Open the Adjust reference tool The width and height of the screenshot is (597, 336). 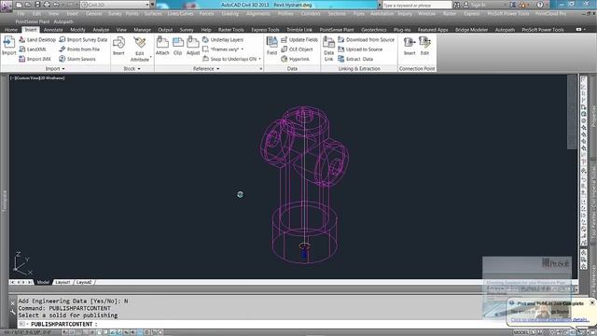tap(193, 46)
